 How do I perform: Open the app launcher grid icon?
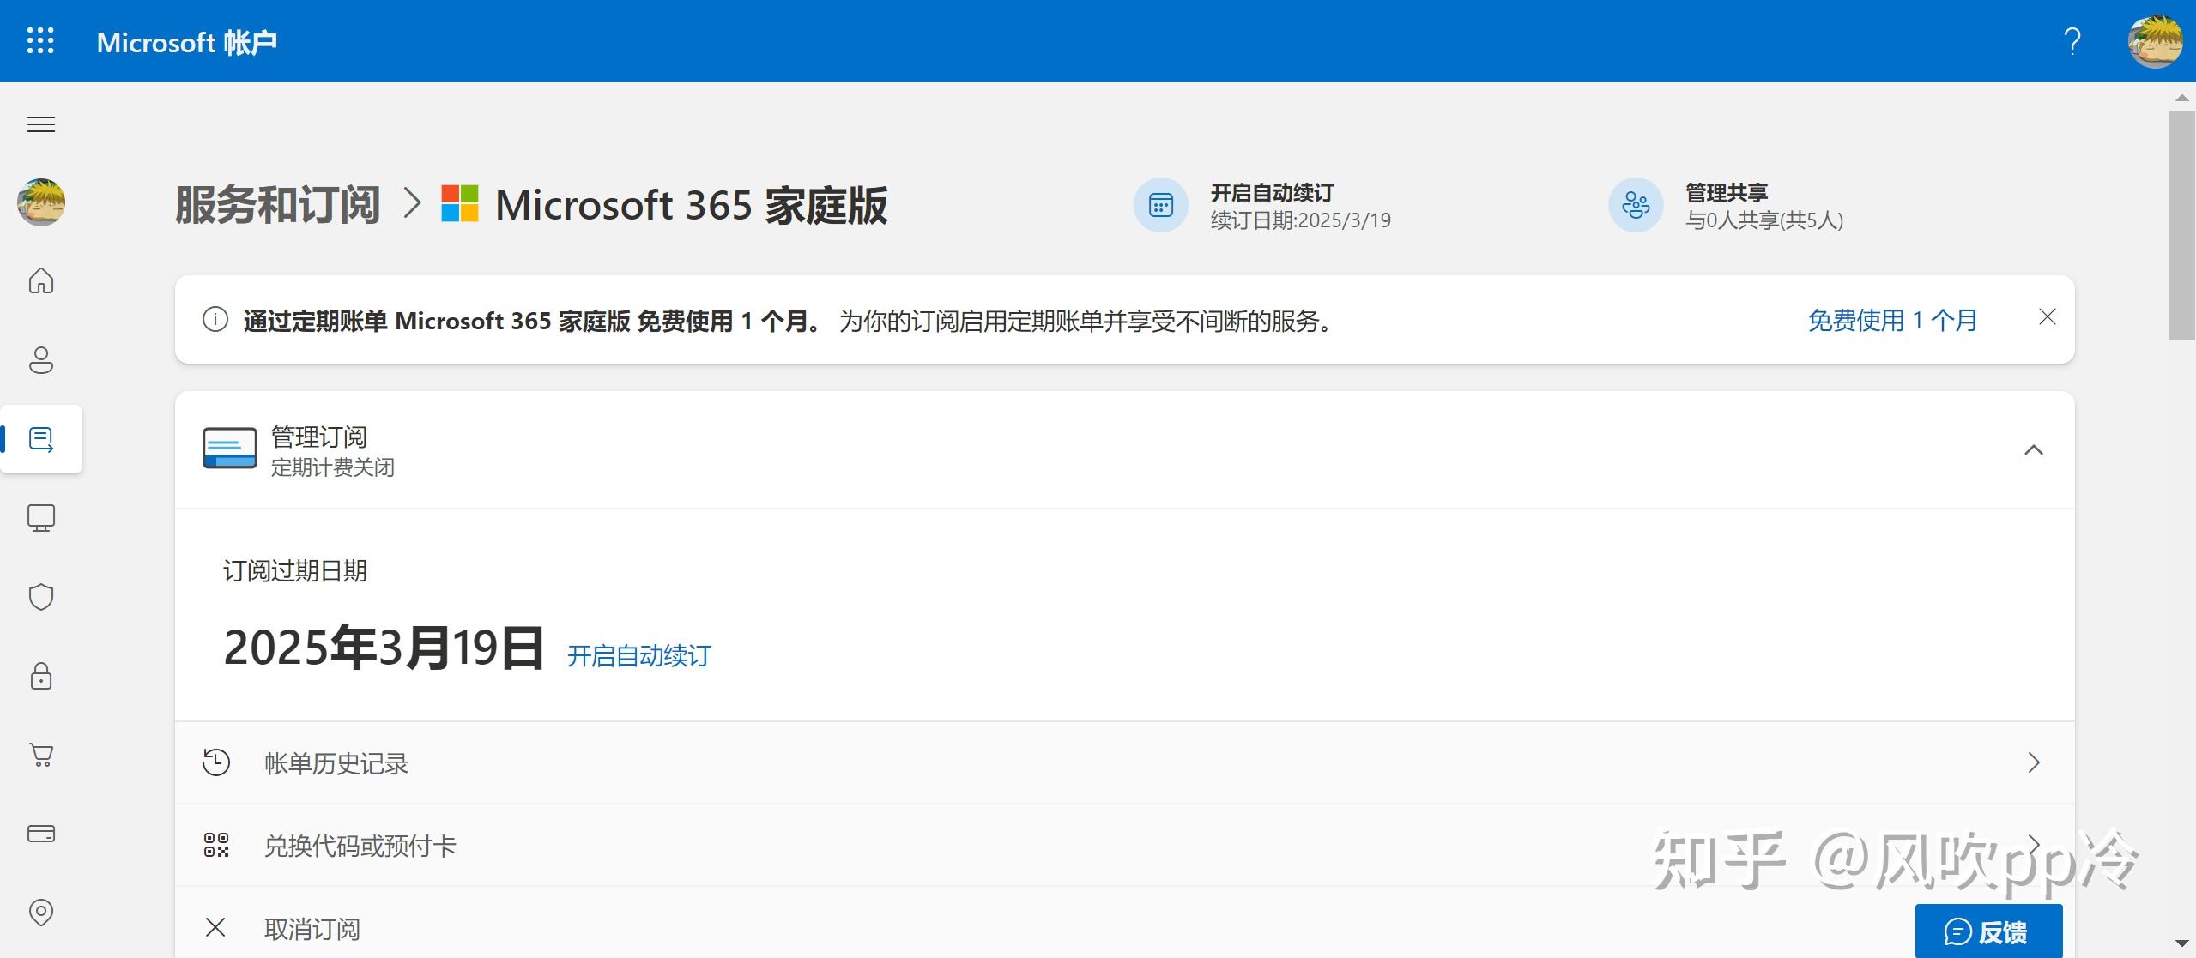coord(40,40)
